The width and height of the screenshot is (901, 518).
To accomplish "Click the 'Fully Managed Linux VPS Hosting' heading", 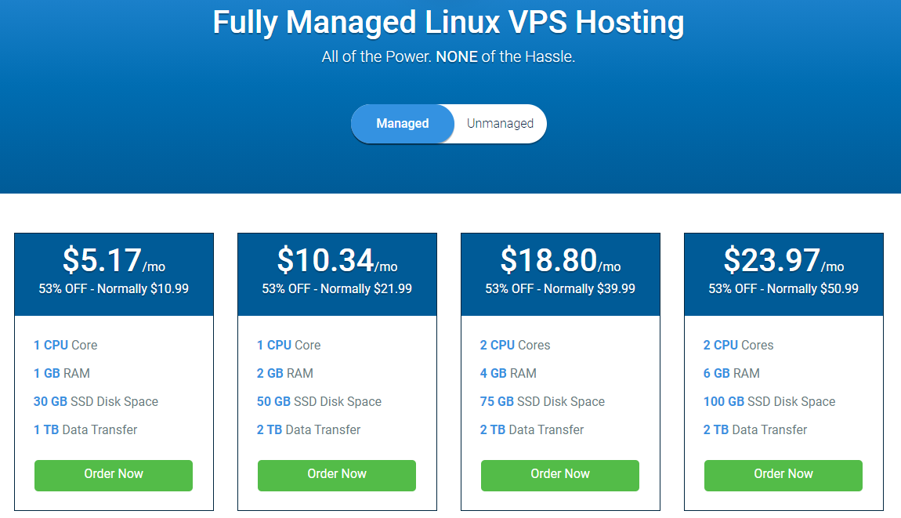I will tap(448, 23).
